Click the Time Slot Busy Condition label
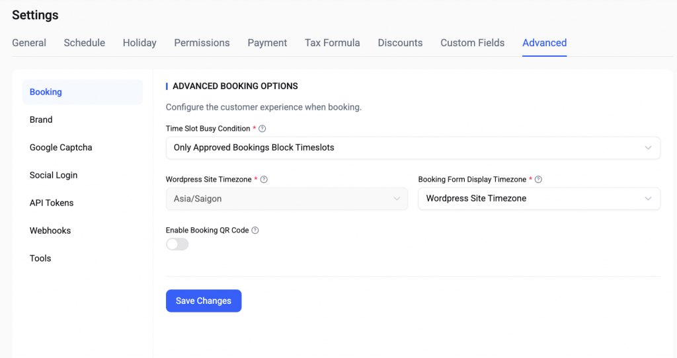This screenshot has width=677, height=358. [x=208, y=129]
